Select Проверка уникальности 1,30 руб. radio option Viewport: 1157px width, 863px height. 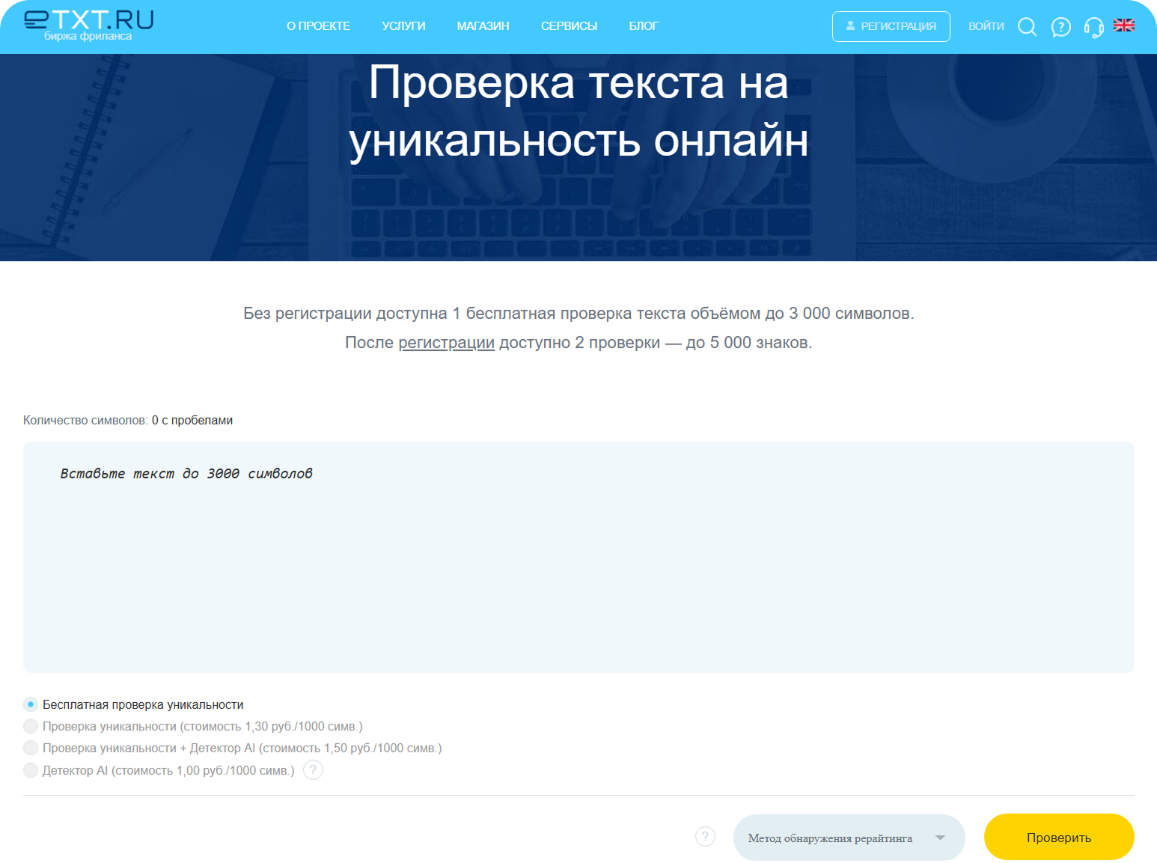click(x=31, y=726)
